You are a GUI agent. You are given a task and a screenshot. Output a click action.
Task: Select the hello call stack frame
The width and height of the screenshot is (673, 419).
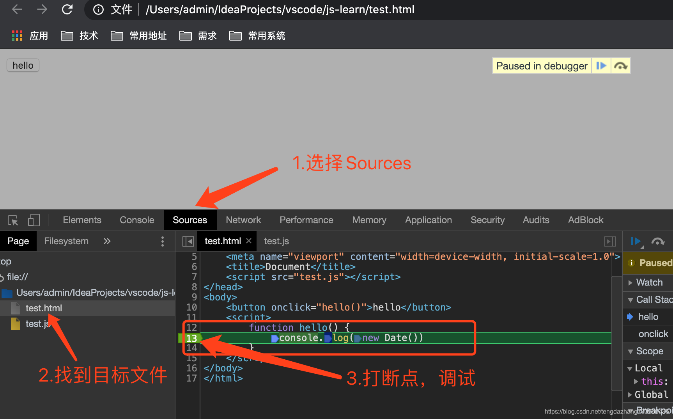pyautogui.click(x=648, y=317)
